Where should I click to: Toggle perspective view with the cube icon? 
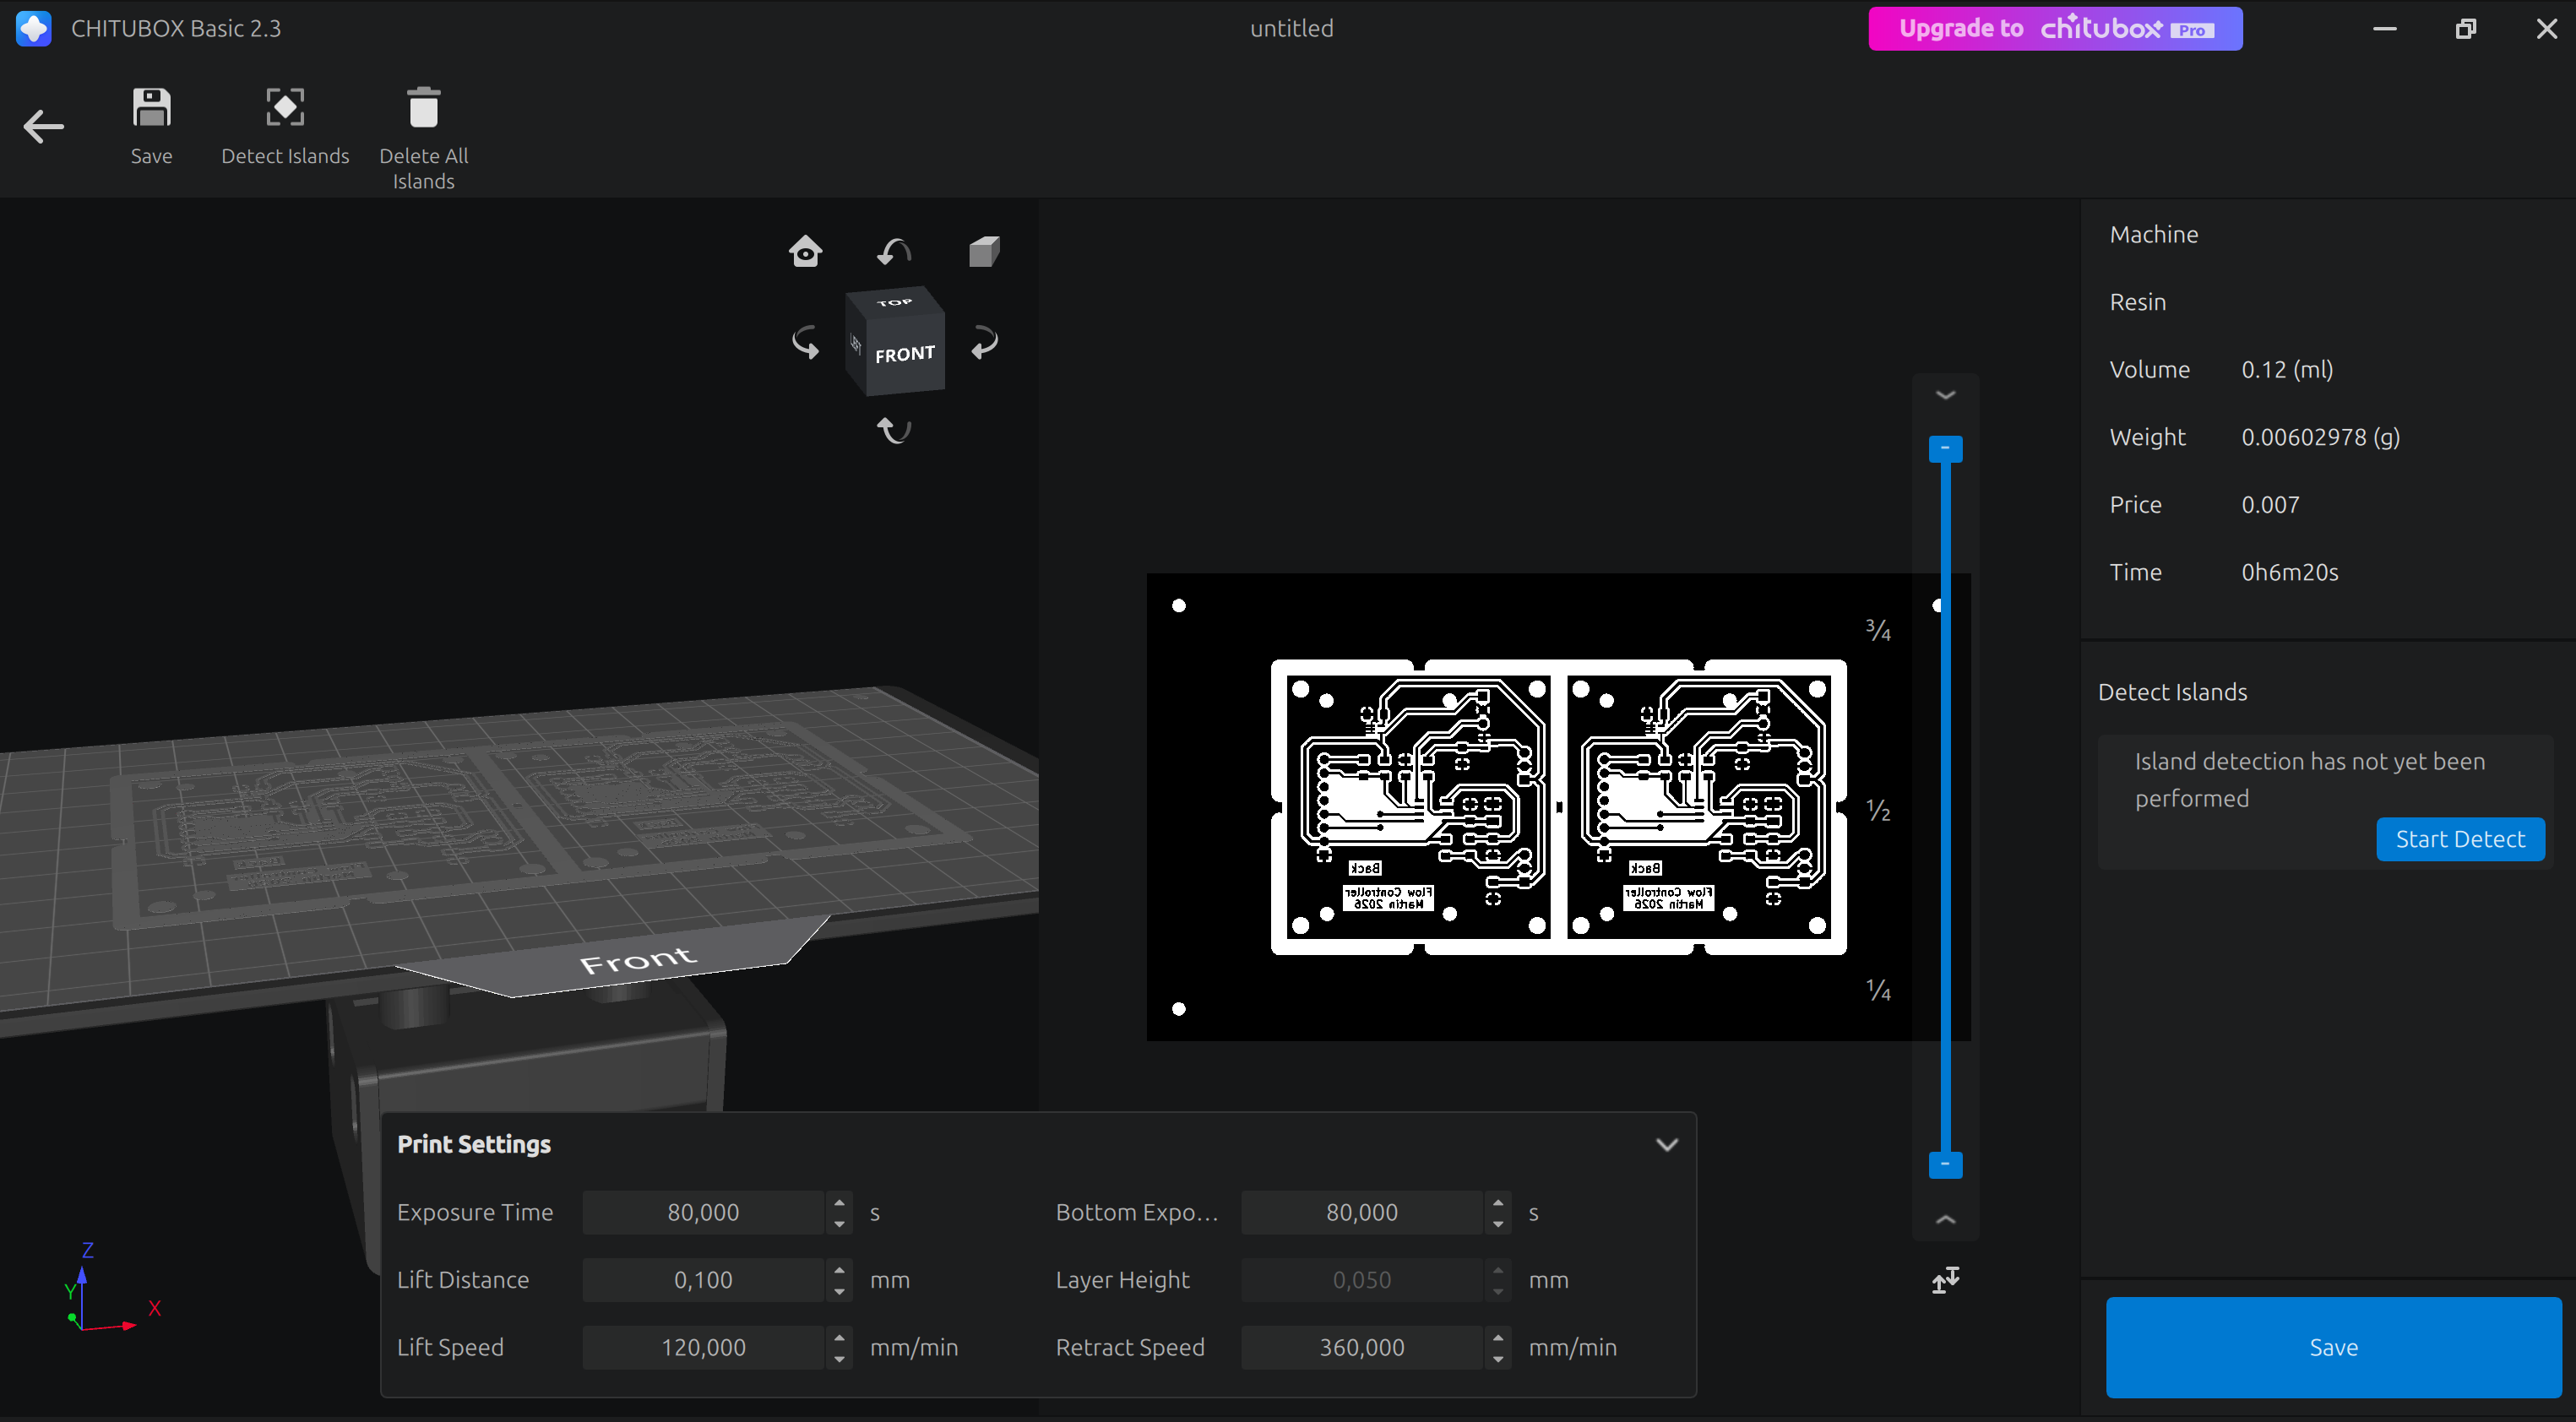coord(984,251)
